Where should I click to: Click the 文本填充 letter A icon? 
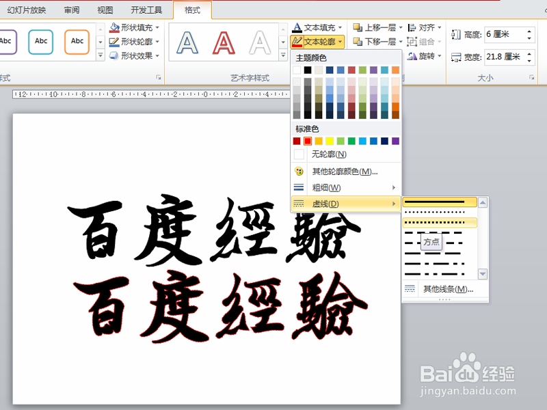click(297, 27)
